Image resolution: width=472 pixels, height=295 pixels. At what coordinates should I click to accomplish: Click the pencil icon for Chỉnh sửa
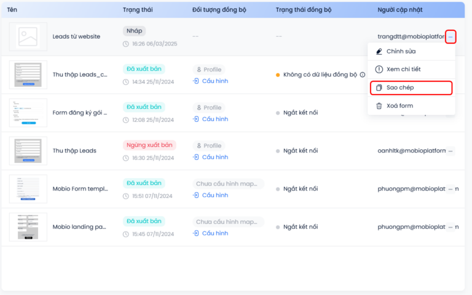[379, 51]
